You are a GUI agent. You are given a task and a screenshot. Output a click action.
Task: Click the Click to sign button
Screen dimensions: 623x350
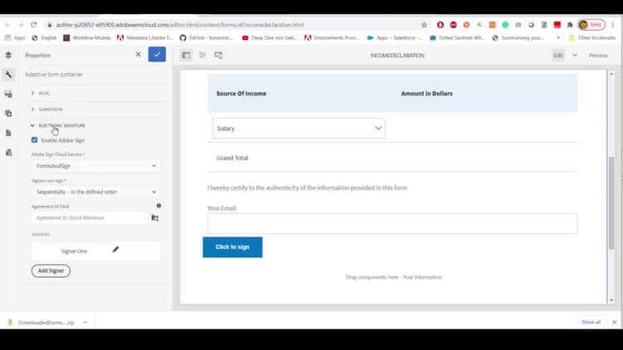click(233, 247)
